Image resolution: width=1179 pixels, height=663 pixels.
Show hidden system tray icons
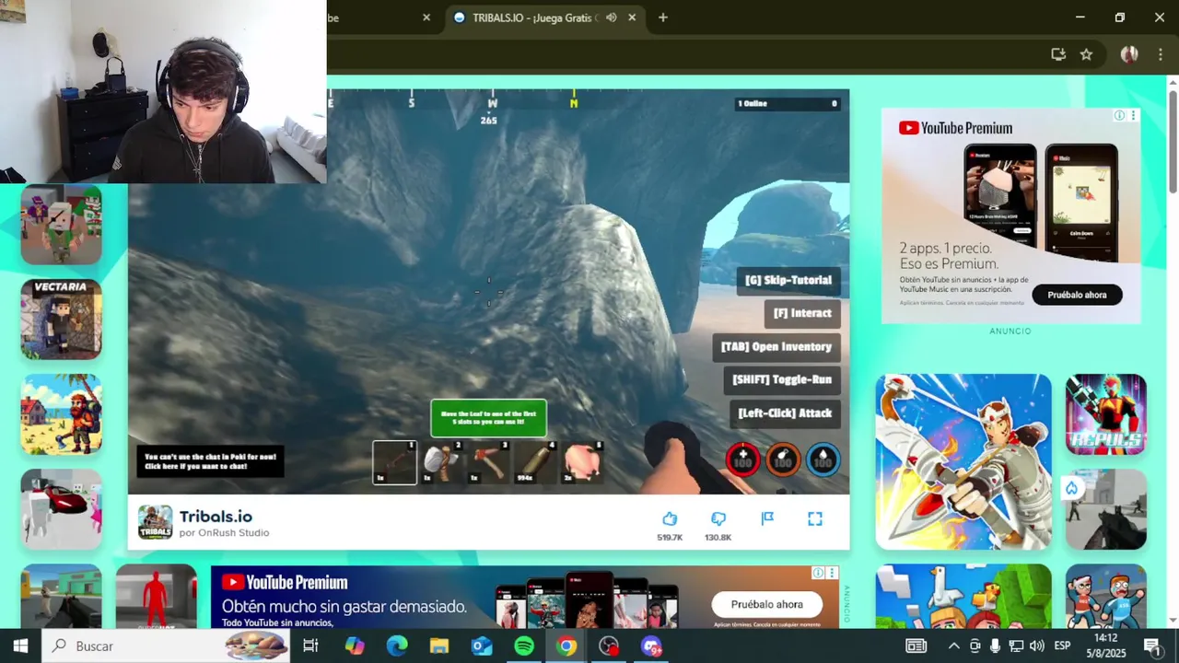[x=953, y=646]
